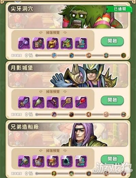The width and height of the screenshot is (136, 178).
Task: Tap the boots drop in 兄弟造船廠
Action: click(81, 161)
